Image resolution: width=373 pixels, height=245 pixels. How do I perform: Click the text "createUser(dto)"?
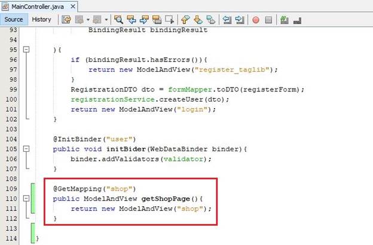click(x=192, y=99)
